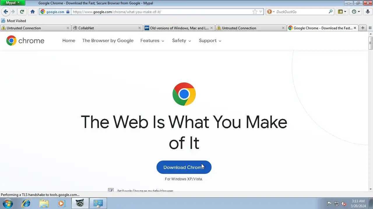Switch to the first Untrusted Connection tab

[x=36, y=28]
